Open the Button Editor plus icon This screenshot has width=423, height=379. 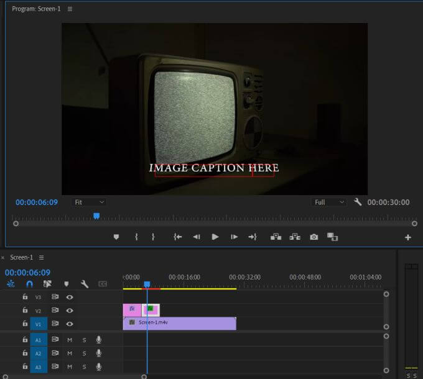tap(408, 237)
